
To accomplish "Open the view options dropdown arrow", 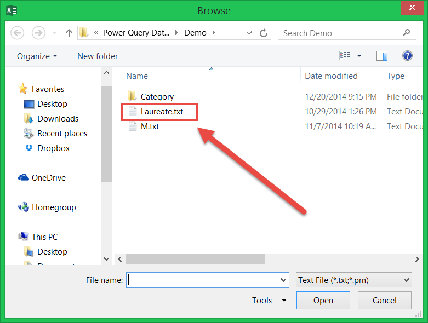I will click(359, 56).
